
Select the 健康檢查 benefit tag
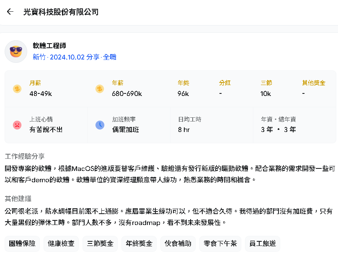click(x=61, y=244)
